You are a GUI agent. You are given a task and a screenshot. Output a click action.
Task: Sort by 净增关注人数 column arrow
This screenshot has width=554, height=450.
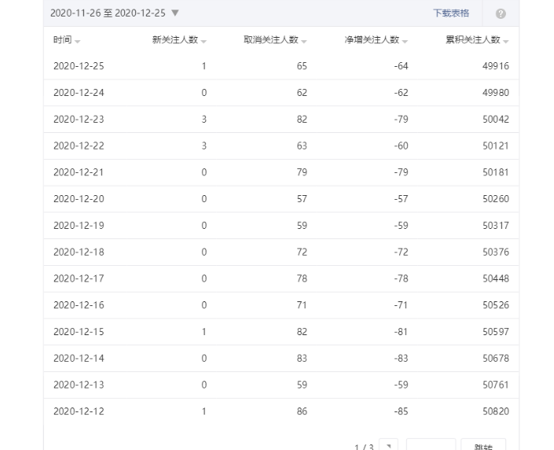405,42
